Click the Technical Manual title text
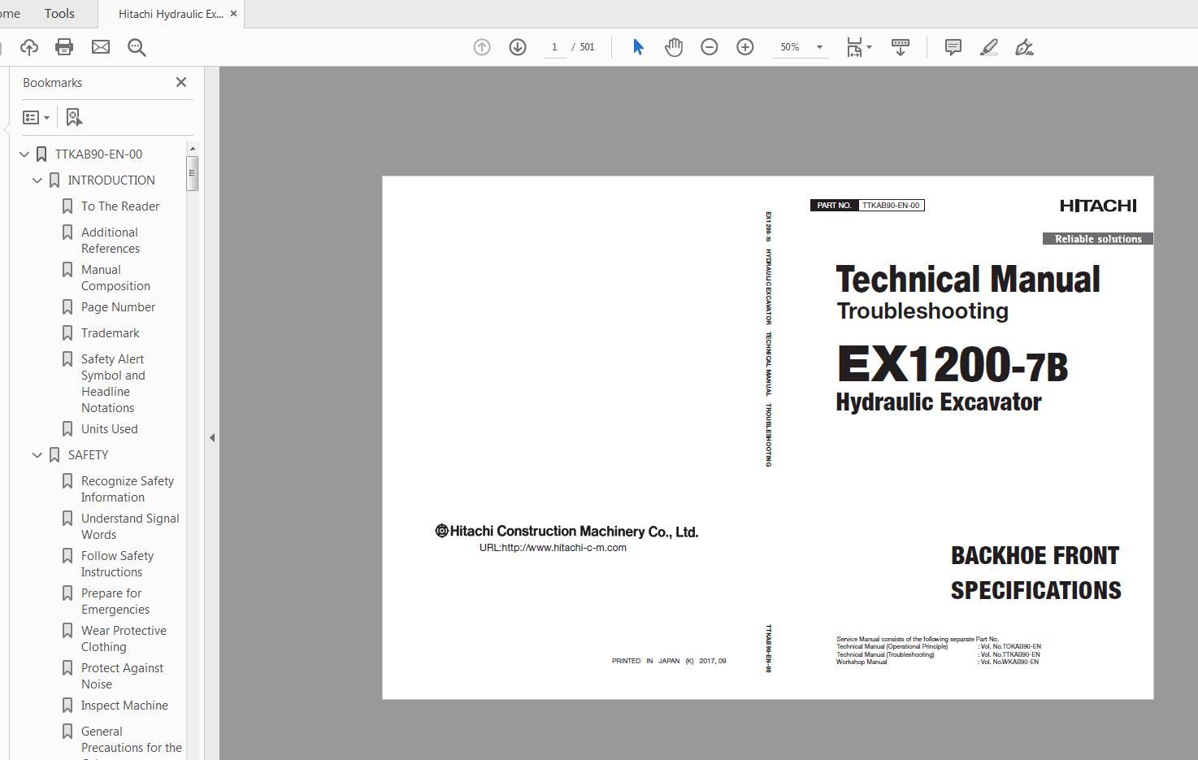This screenshot has height=760, width=1198. click(968, 280)
